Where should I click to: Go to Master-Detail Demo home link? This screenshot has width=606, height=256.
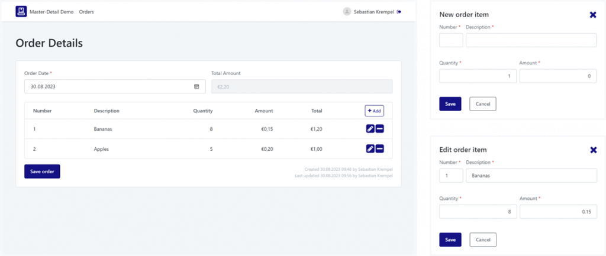51,12
